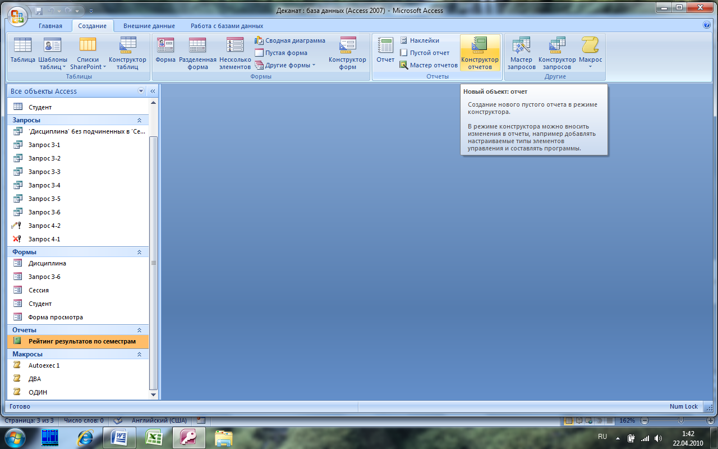The height and width of the screenshot is (449, 718).
Task: Select Запрос 3-5 query
Action: 78,199
